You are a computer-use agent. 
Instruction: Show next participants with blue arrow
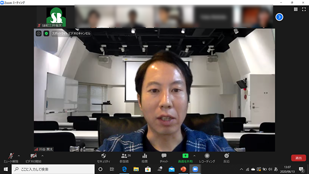click(x=279, y=17)
